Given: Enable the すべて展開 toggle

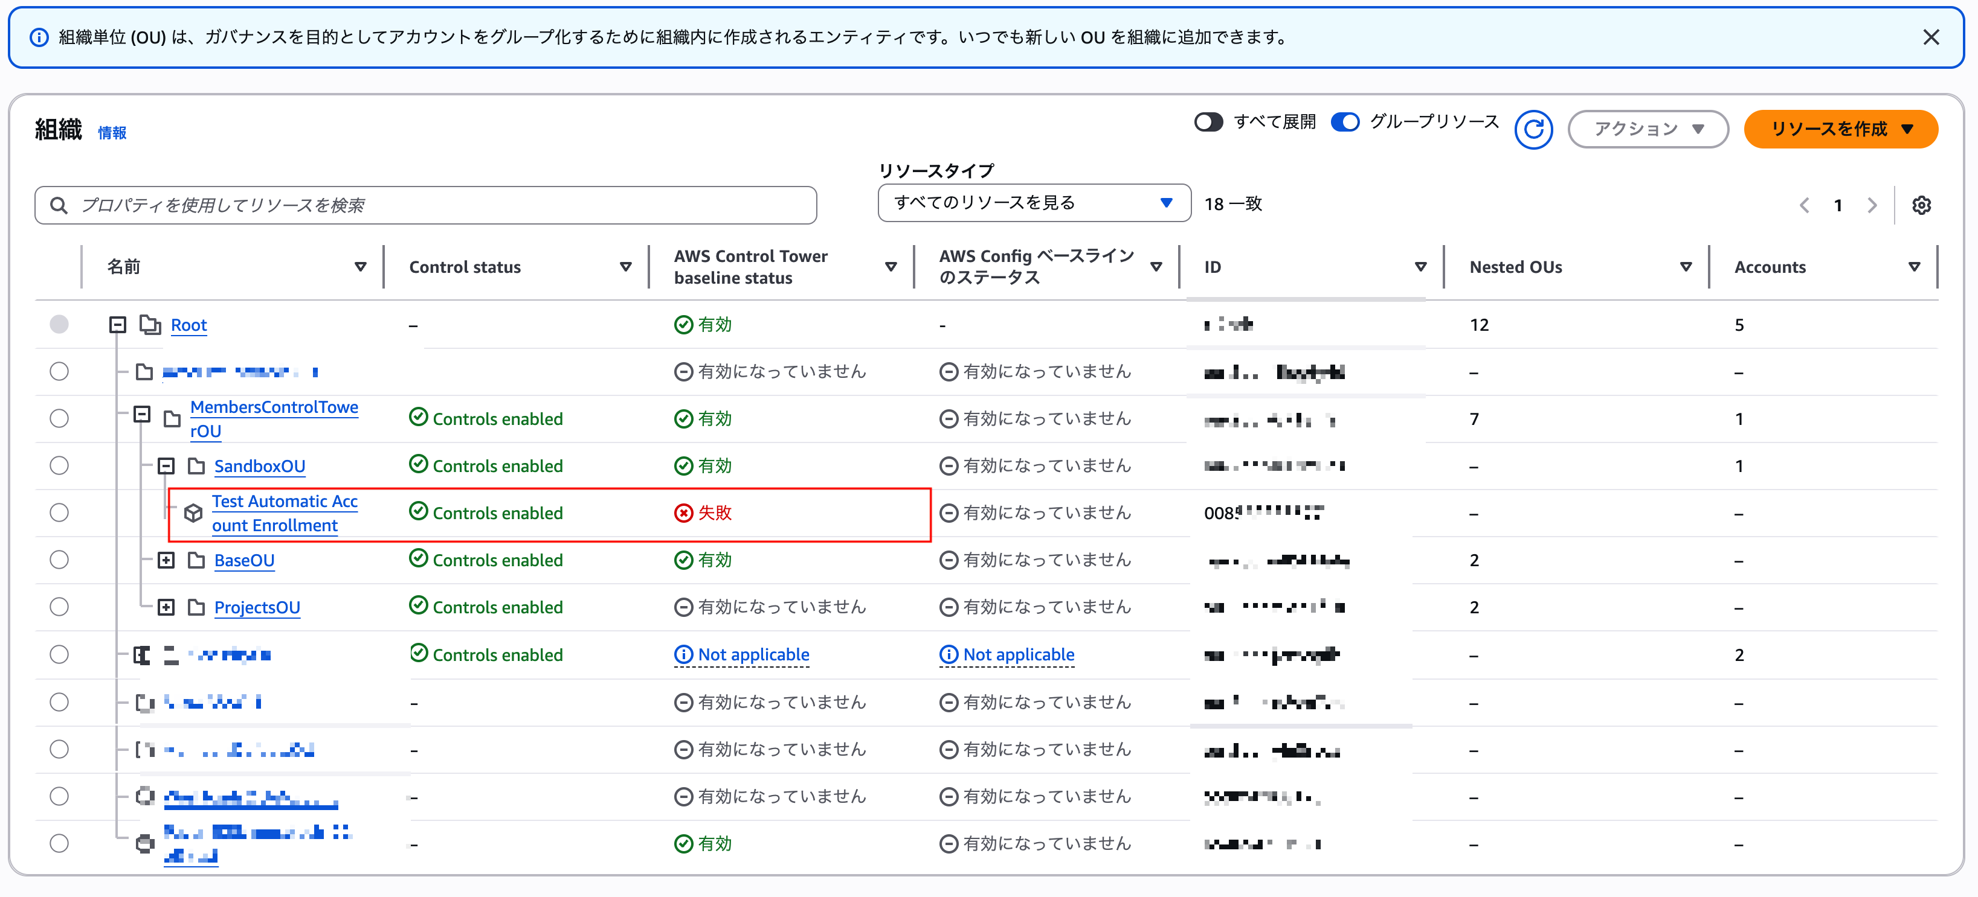Looking at the screenshot, I should coord(1208,121).
